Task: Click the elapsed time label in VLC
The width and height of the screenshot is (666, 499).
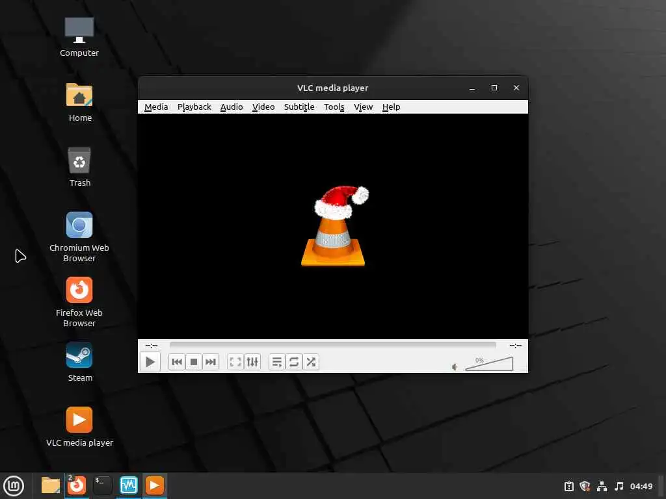Action: click(151, 346)
